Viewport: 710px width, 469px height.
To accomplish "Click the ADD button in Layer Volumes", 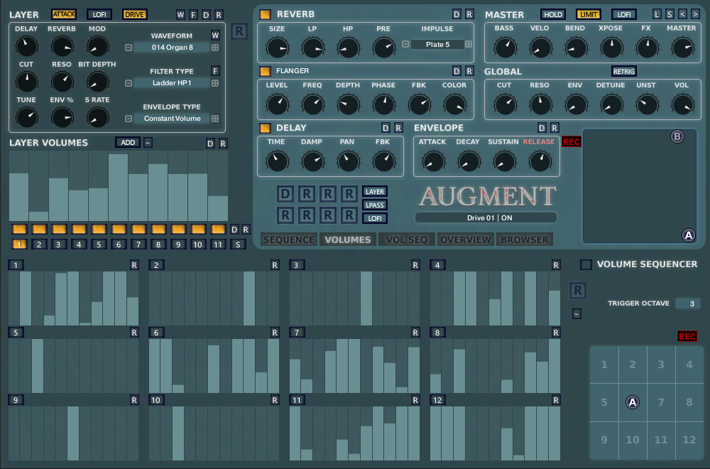I will tap(128, 142).
